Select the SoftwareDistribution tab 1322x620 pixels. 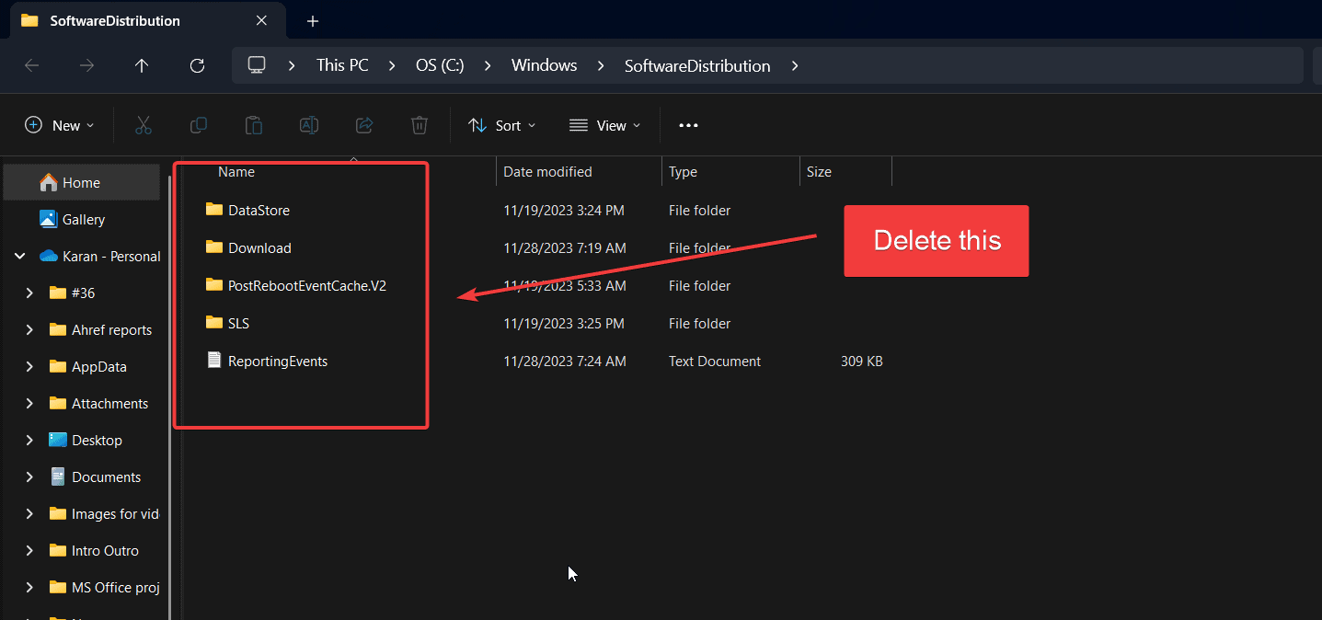pos(146,20)
